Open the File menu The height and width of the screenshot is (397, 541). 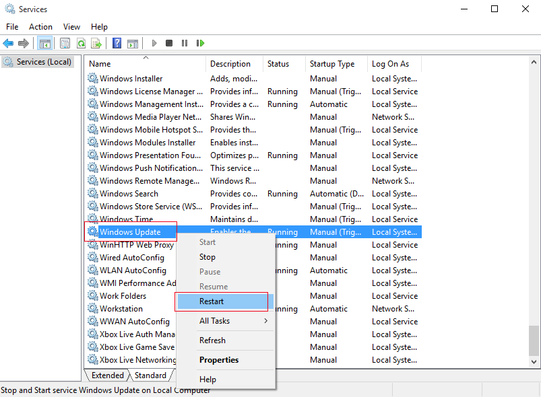[12, 27]
